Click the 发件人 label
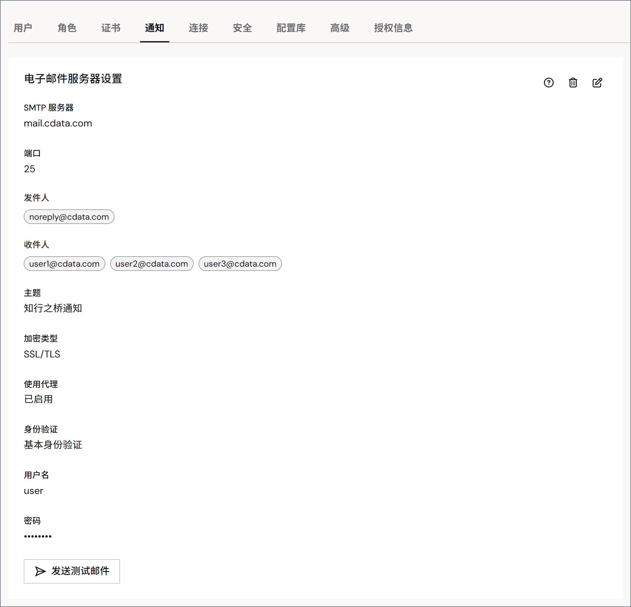 click(36, 197)
